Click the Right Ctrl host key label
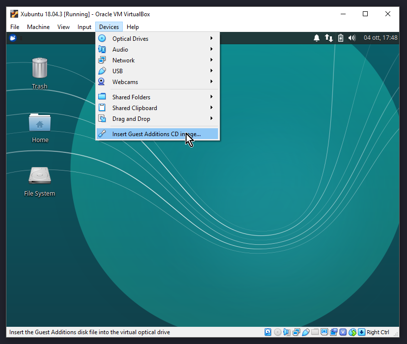407x344 pixels. (x=378, y=332)
